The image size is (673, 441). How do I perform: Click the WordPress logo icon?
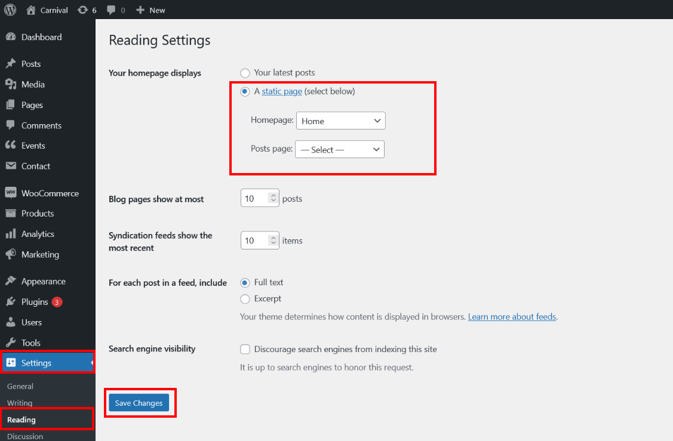10,10
